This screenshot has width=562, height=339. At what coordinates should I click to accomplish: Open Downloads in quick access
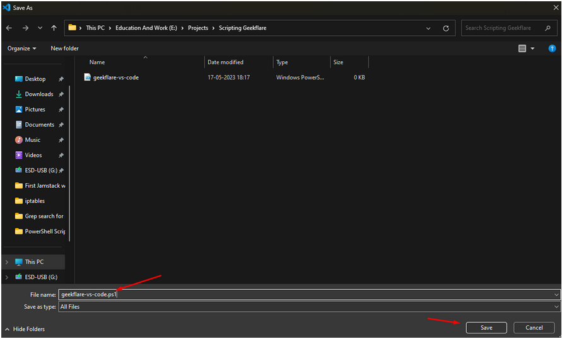tap(39, 94)
